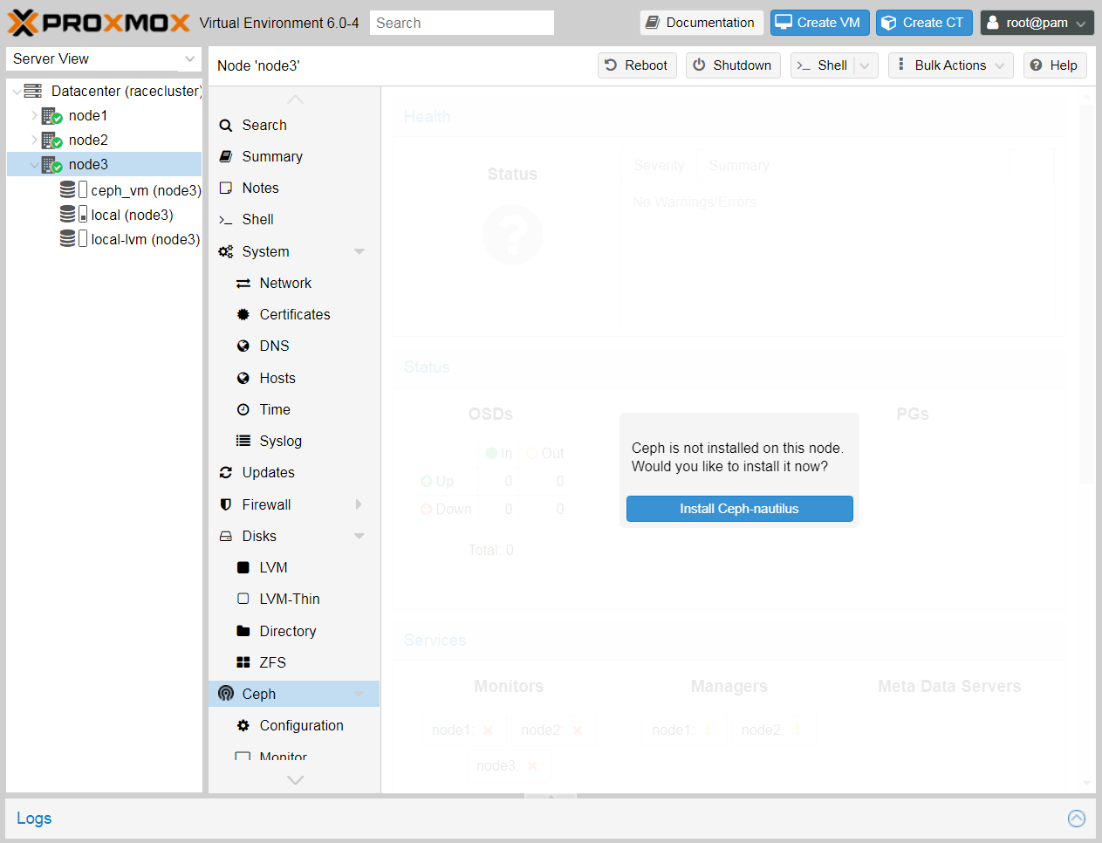1102x843 pixels.
Task: Expand node2 in the tree
Action: [x=34, y=140]
